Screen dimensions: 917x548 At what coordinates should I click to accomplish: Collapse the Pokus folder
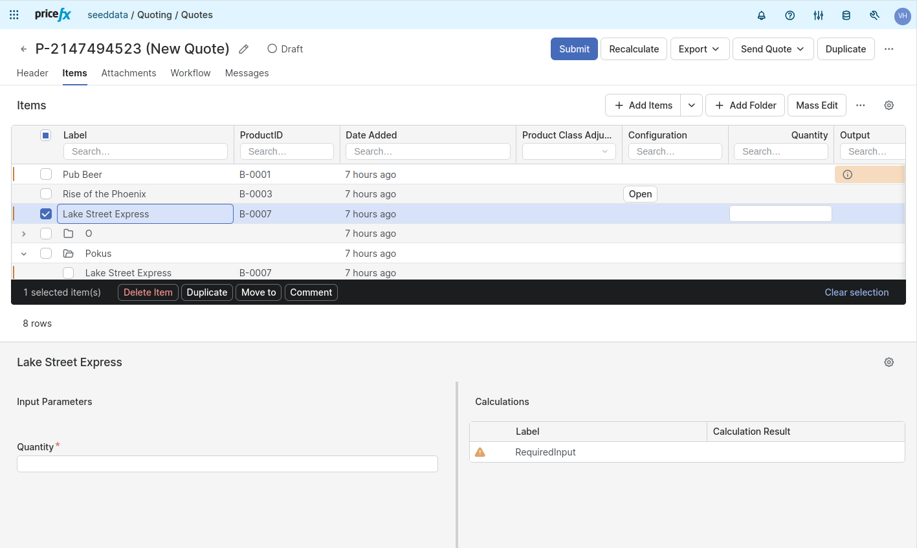click(24, 254)
